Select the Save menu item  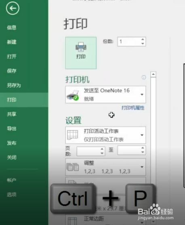(12, 71)
